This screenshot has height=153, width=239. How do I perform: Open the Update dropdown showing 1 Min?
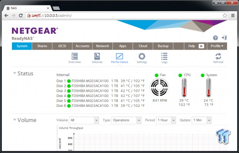tap(202, 120)
